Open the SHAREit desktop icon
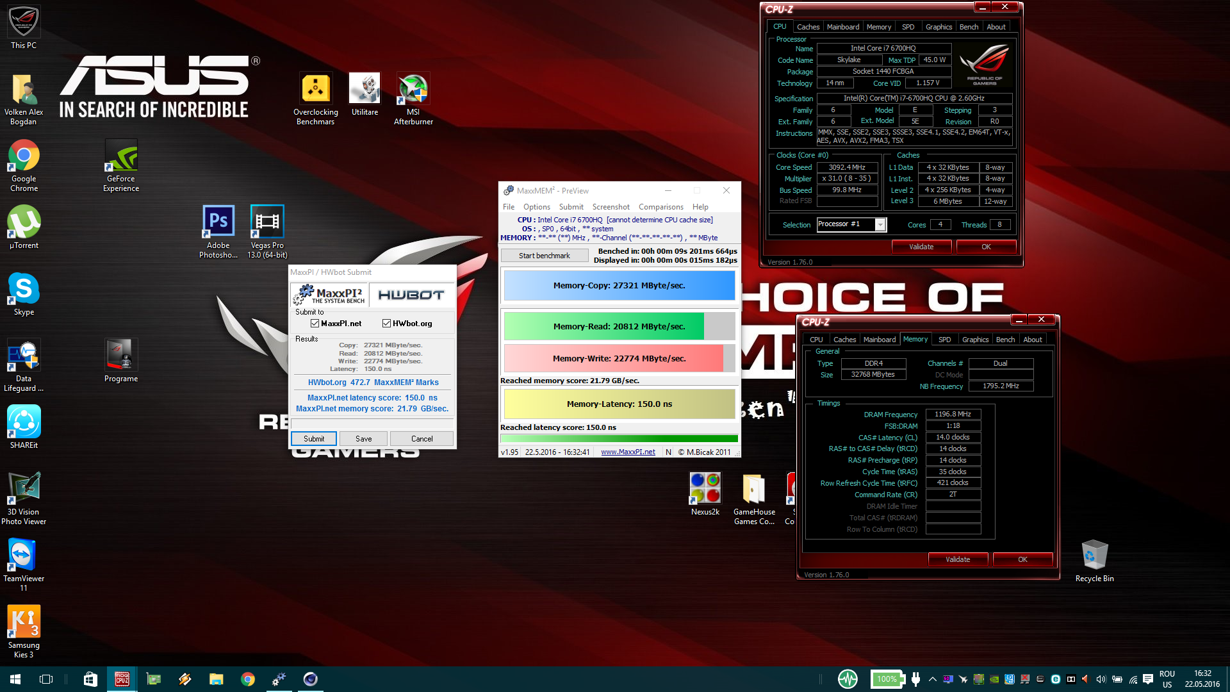Screen dimensions: 1230x692 pyautogui.click(x=24, y=427)
